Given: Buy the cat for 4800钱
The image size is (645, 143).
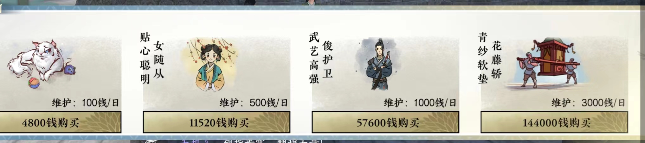Looking at the screenshot, I should click(60, 122).
